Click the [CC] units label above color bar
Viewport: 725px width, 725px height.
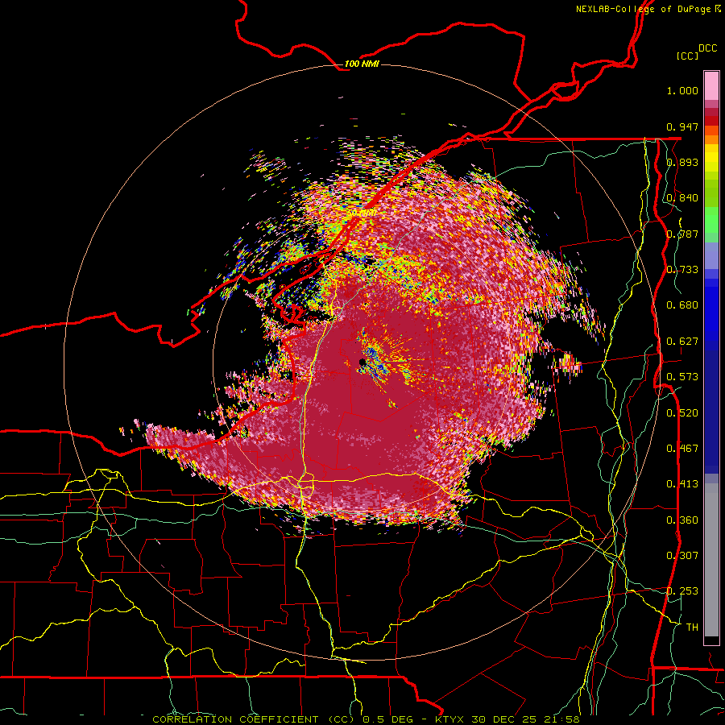click(688, 56)
